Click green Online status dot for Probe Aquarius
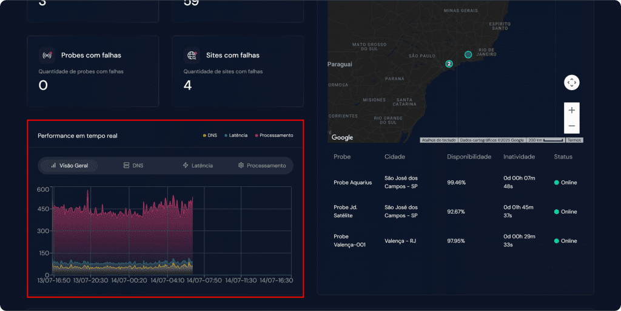The image size is (621, 311). coord(557,183)
